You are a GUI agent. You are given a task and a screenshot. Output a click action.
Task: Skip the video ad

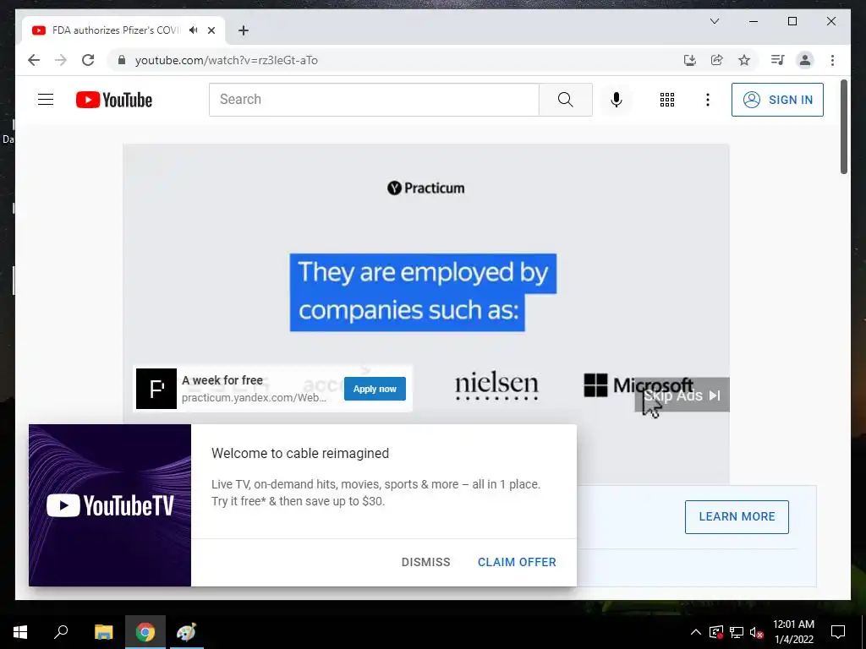point(682,395)
